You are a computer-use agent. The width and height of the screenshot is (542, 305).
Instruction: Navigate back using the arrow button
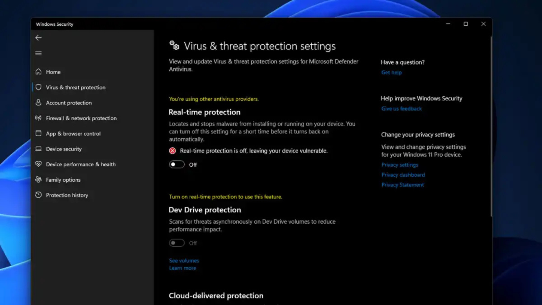point(38,38)
